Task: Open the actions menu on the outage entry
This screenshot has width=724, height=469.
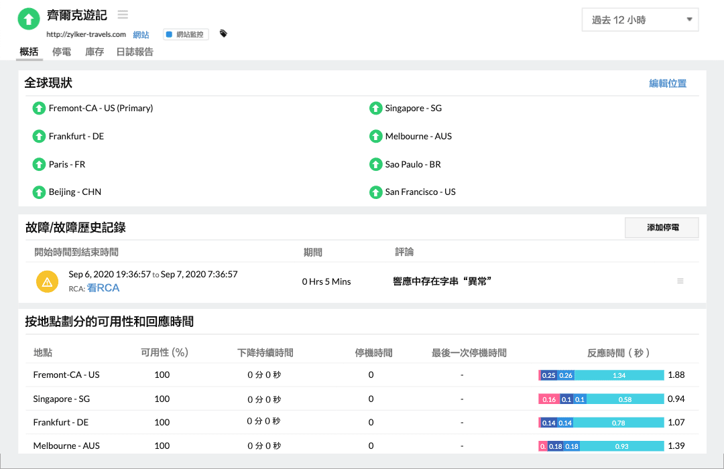Action: click(680, 281)
